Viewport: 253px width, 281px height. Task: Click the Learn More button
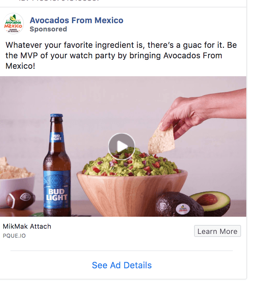click(218, 231)
